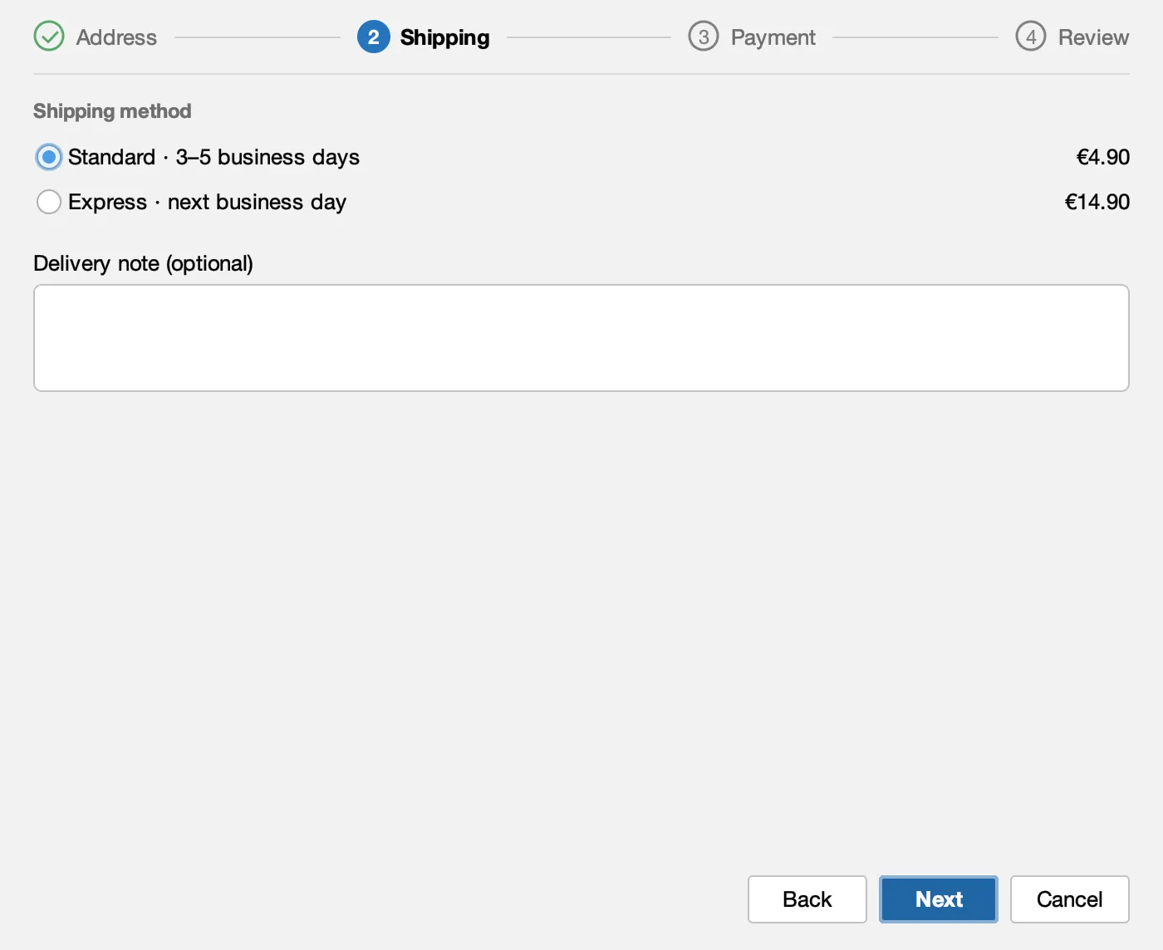Click the Delivery note (optional) label

coord(143,263)
